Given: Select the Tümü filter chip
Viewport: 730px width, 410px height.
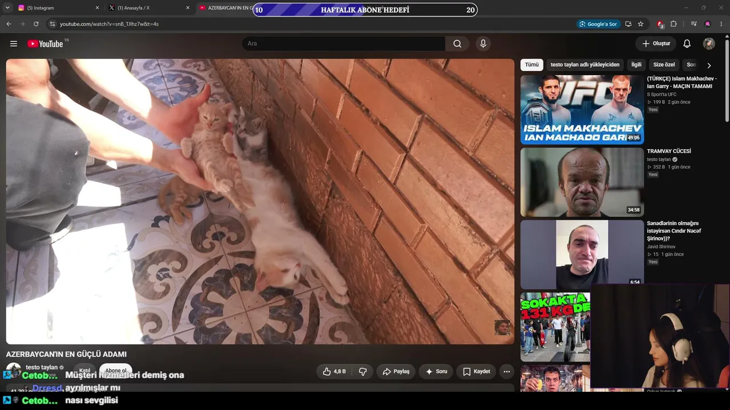Looking at the screenshot, I should click(x=532, y=65).
